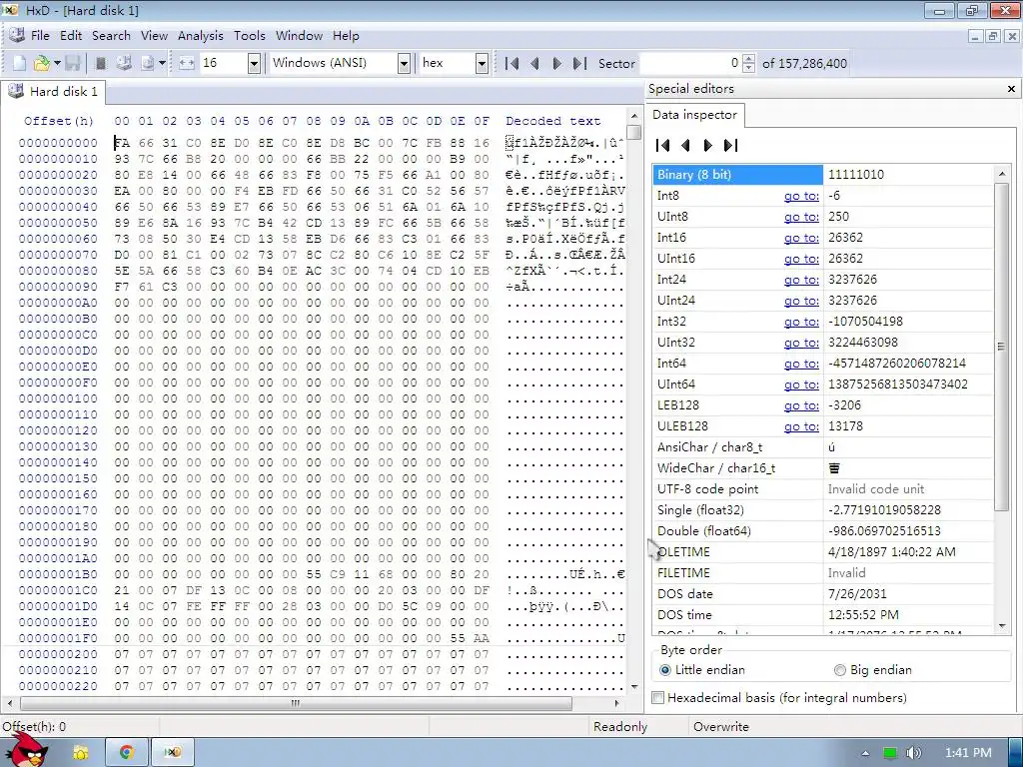Show hidden system tray icons arrow

(x=866, y=753)
